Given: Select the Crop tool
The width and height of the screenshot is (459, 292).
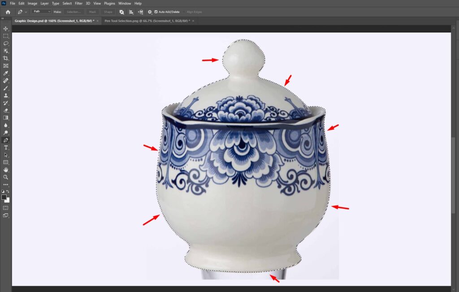Looking at the screenshot, I should click(5, 58).
